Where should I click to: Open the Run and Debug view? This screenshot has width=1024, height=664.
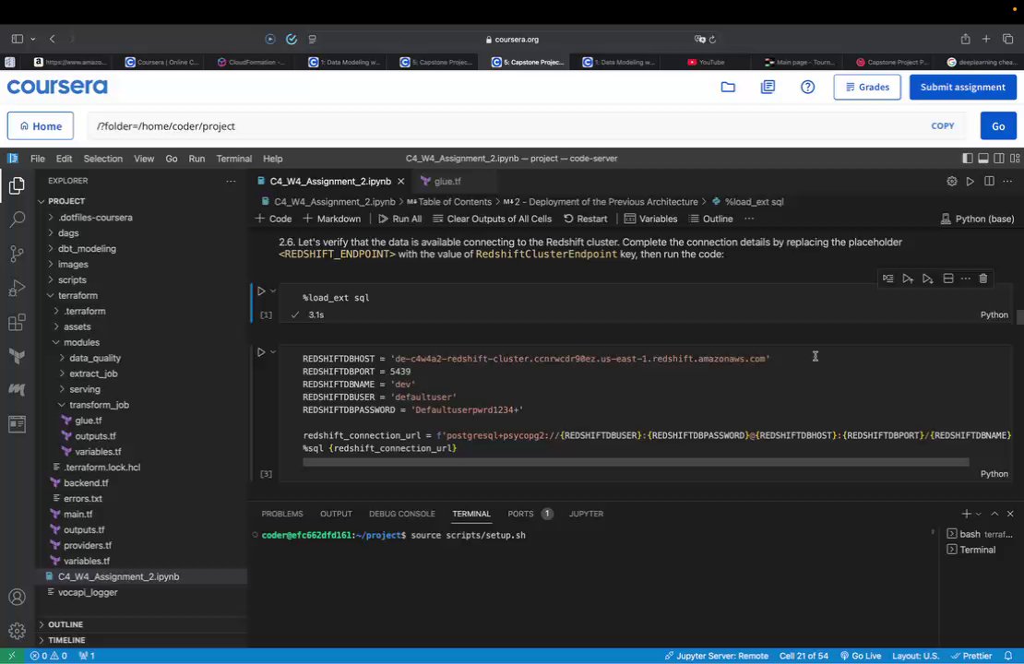[17, 288]
